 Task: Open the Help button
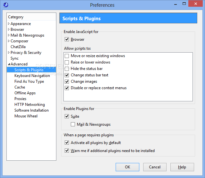182,167
